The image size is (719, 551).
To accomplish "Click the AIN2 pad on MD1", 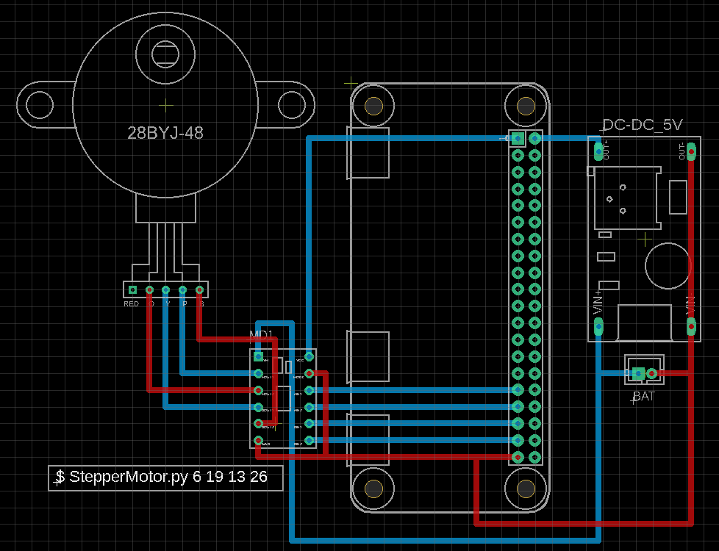I will (x=309, y=407).
